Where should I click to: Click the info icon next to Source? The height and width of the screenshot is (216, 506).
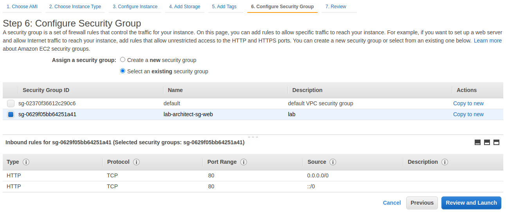tap(333, 162)
